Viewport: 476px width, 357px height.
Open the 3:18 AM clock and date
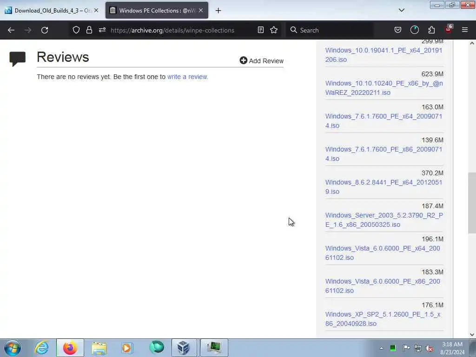[452, 348]
